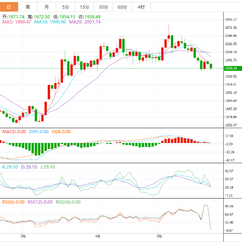Choose the 30分 timeframe tab
Image resolution: width=242 pixels, height=244 pixels.
(103, 7)
